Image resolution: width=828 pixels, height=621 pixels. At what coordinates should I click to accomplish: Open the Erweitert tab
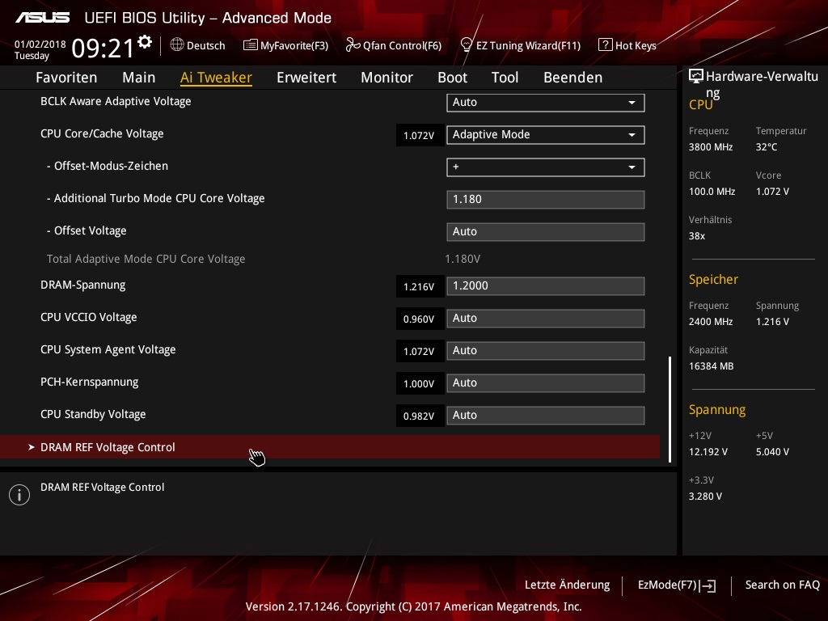click(x=306, y=78)
